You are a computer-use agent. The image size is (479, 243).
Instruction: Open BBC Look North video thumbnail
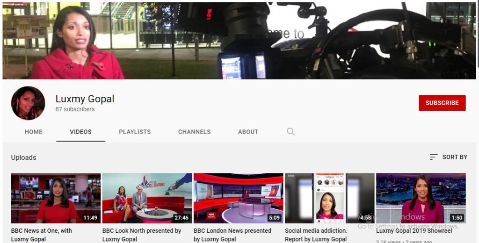pyautogui.click(x=147, y=198)
